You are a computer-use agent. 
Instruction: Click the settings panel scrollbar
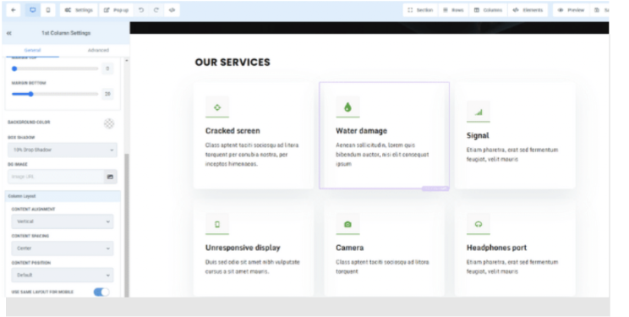(x=127, y=225)
